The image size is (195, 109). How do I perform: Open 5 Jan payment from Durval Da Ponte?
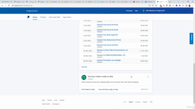[108, 45]
